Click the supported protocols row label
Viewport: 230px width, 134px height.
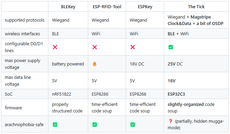(24, 20)
